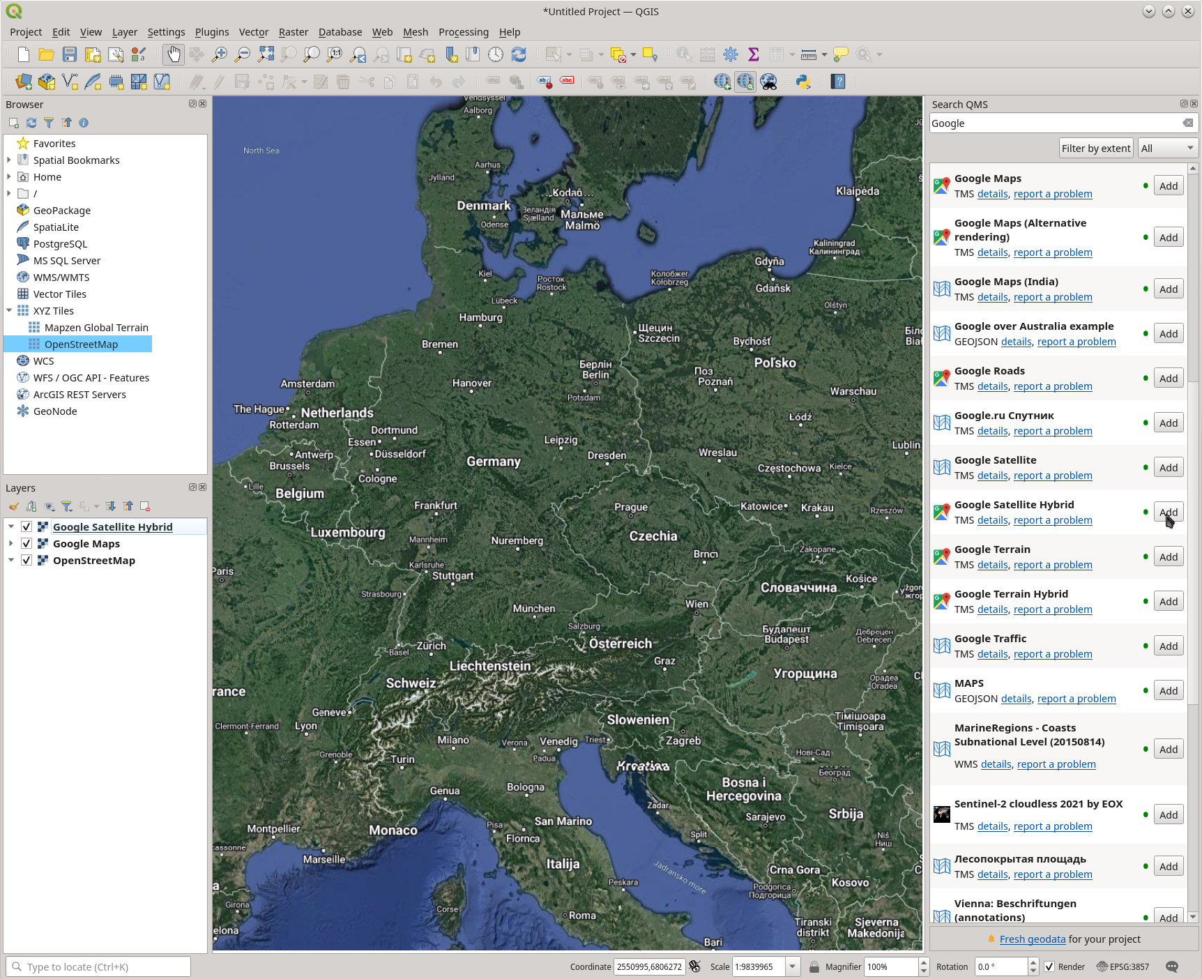Image resolution: width=1202 pixels, height=979 pixels.
Task: Click the EPSG:3857 CRS status button
Action: click(1123, 966)
